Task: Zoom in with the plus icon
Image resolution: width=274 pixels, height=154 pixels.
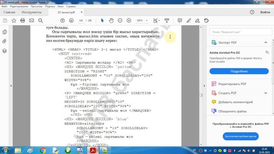Action: pyautogui.click(x=129, y=21)
